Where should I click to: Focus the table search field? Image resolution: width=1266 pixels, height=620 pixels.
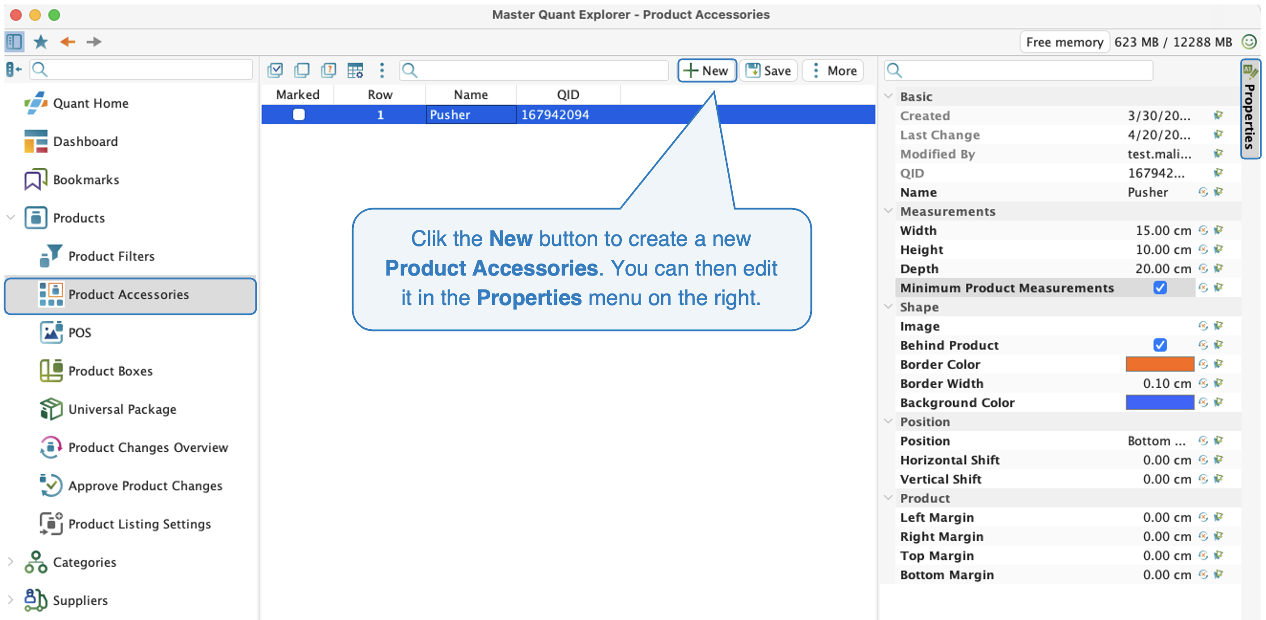point(534,70)
